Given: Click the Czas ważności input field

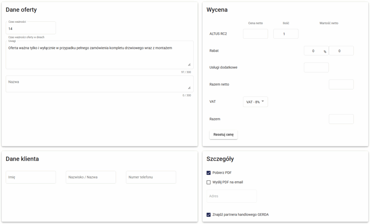Looking at the screenshot, I should coord(31,28).
